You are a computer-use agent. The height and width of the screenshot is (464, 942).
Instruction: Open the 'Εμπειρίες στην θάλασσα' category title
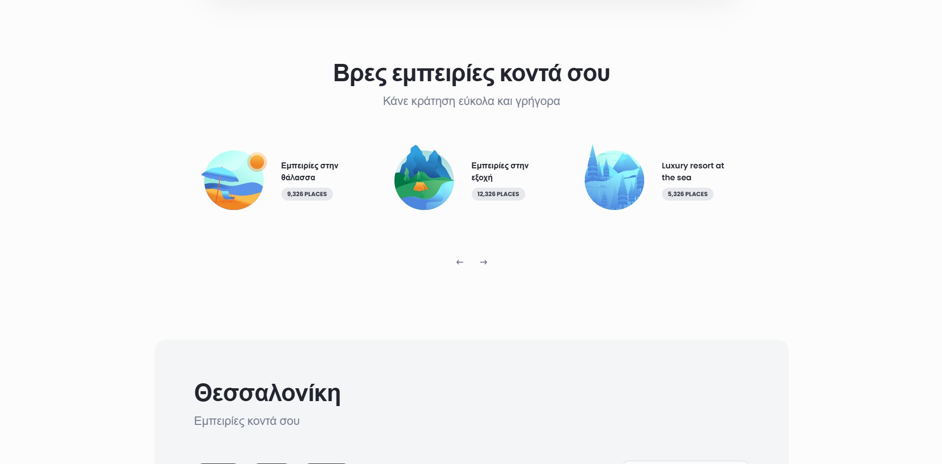309,171
